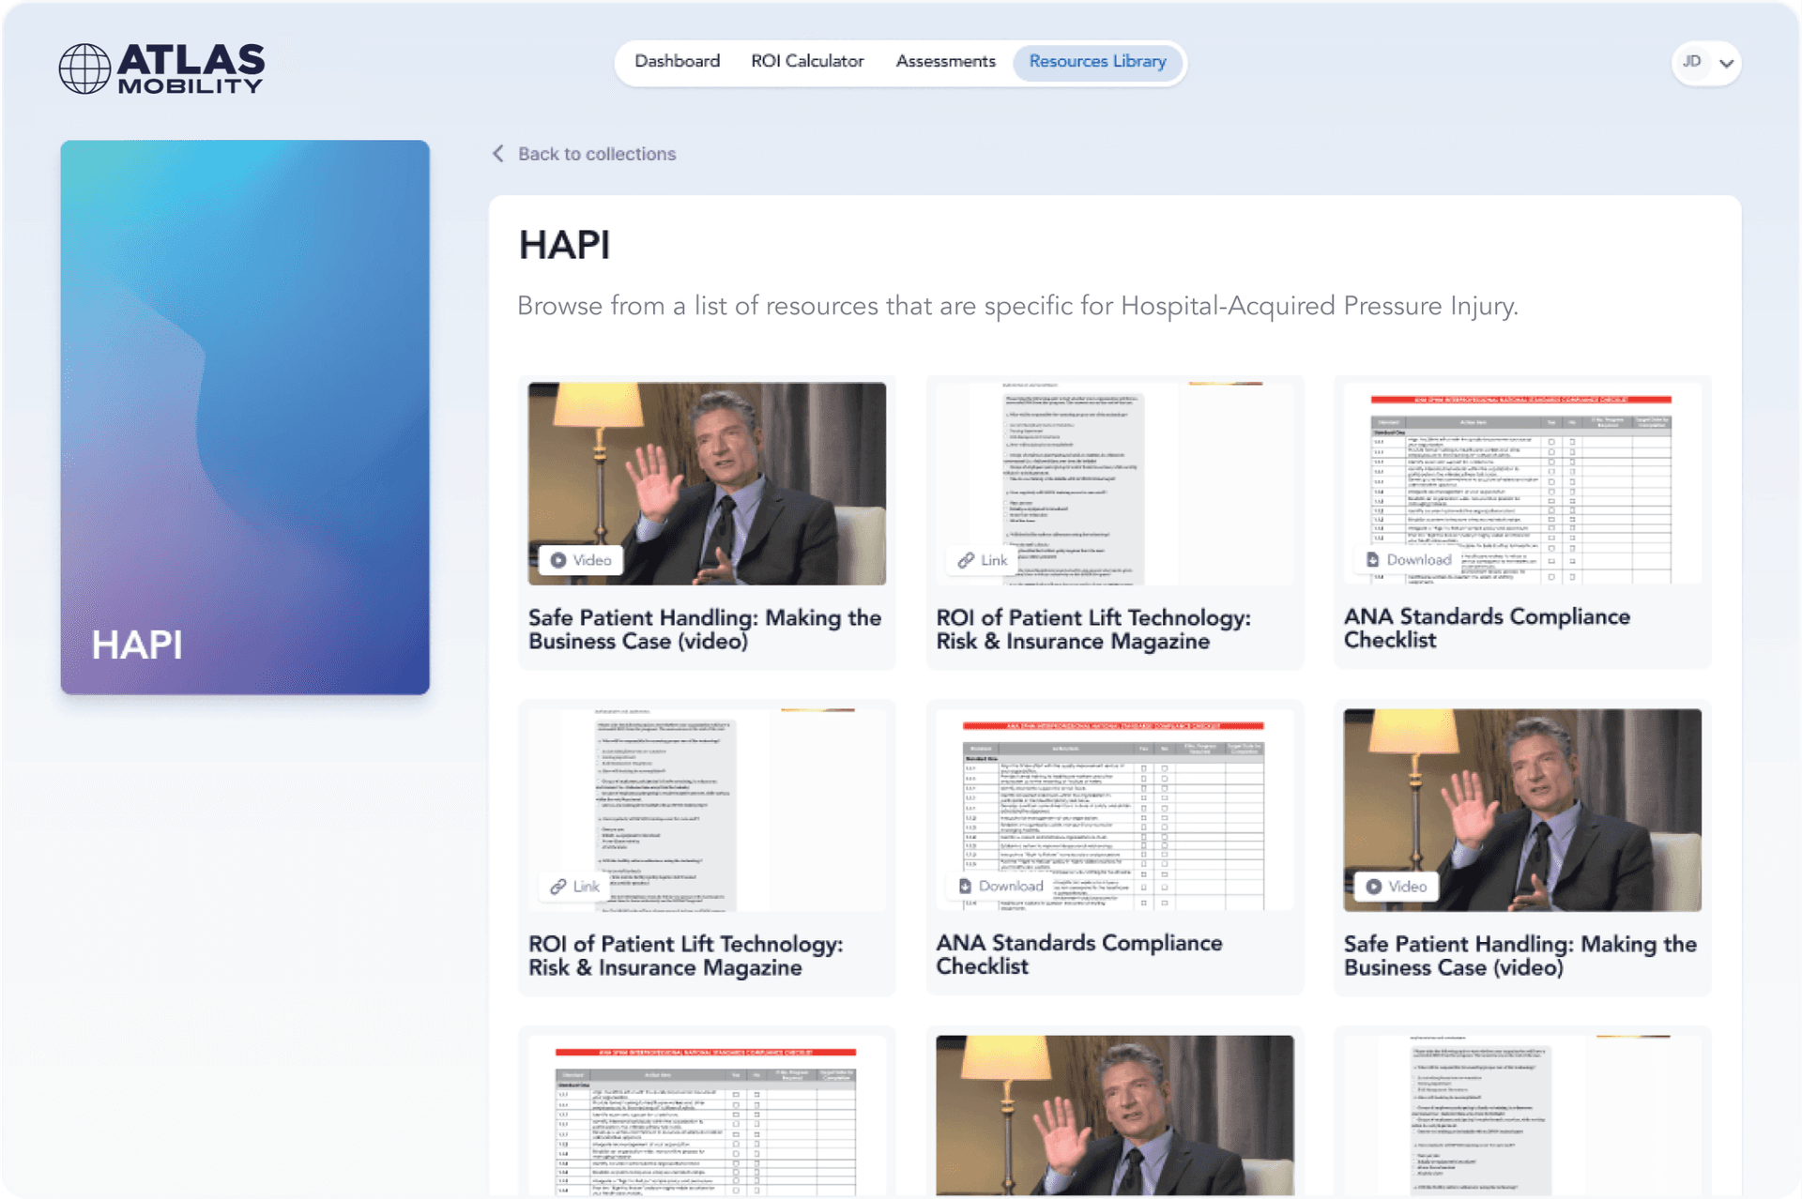1802x1199 pixels.
Task: Expand the JD user account dropdown
Action: tap(1726, 64)
